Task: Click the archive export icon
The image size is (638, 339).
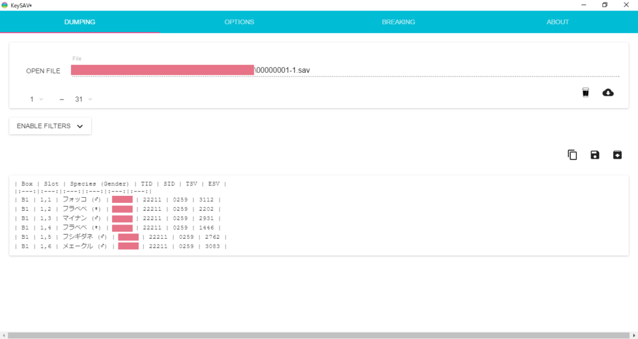Action: point(617,155)
